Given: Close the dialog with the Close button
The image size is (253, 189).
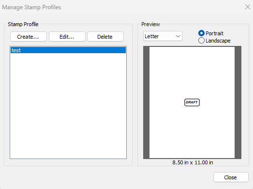Looking at the screenshot, I should pos(231,177).
